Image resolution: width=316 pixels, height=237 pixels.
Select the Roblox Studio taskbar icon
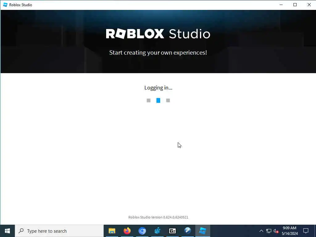203,231
